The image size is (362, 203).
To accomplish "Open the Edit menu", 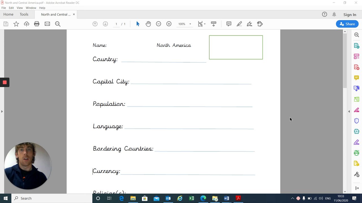I will pyautogui.click(x=11, y=8).
